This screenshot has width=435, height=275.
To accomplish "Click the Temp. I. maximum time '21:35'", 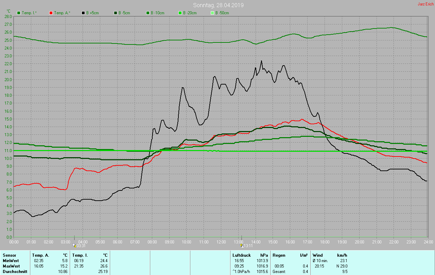I will pyautogui.click(x=79, y=266).
